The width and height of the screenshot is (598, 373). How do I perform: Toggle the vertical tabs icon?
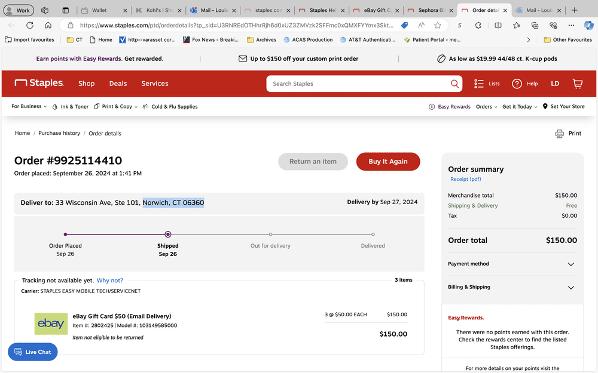click(66, 10)
